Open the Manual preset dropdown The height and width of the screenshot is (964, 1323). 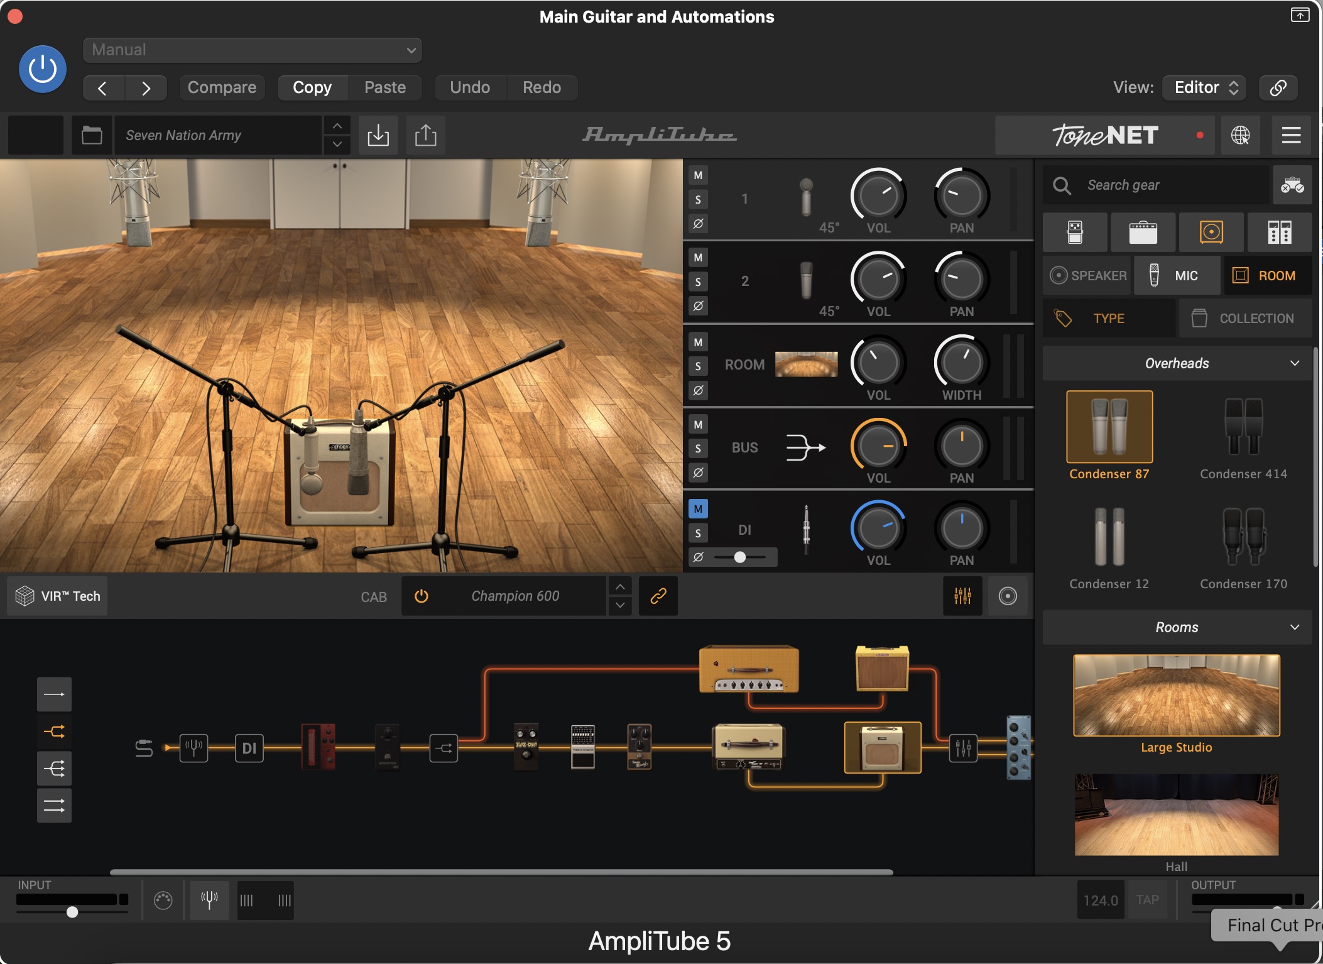[252, 50]
